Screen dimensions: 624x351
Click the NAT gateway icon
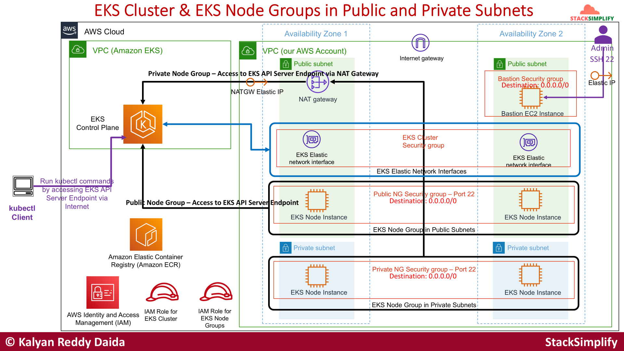click(318, 82)
